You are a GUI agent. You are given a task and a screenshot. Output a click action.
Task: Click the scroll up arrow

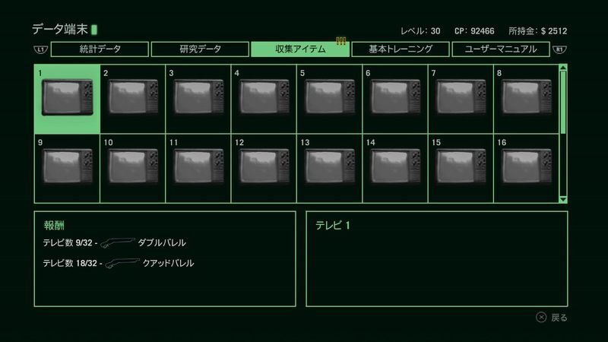click(563, 68)
